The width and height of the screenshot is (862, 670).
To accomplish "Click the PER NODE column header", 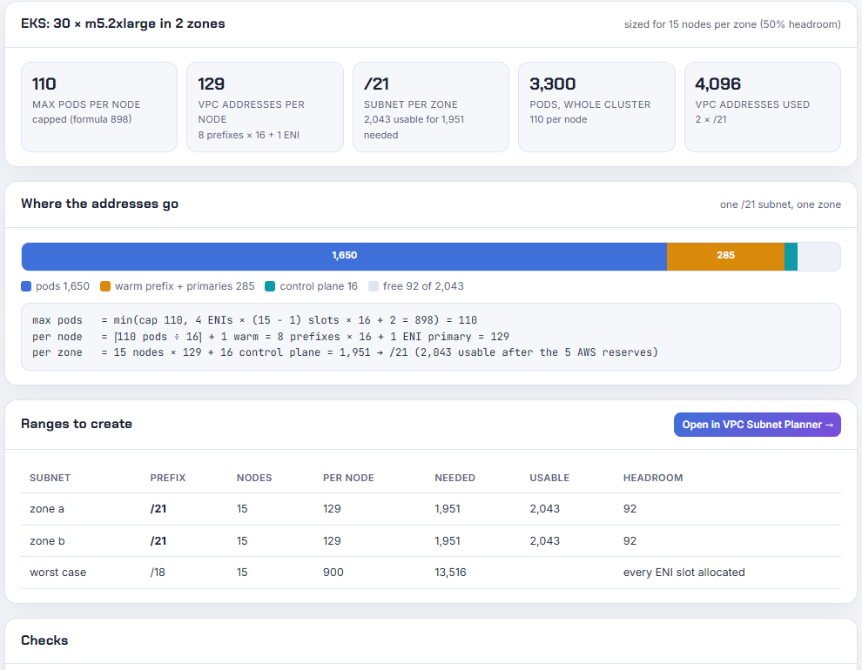I will 348,478.
